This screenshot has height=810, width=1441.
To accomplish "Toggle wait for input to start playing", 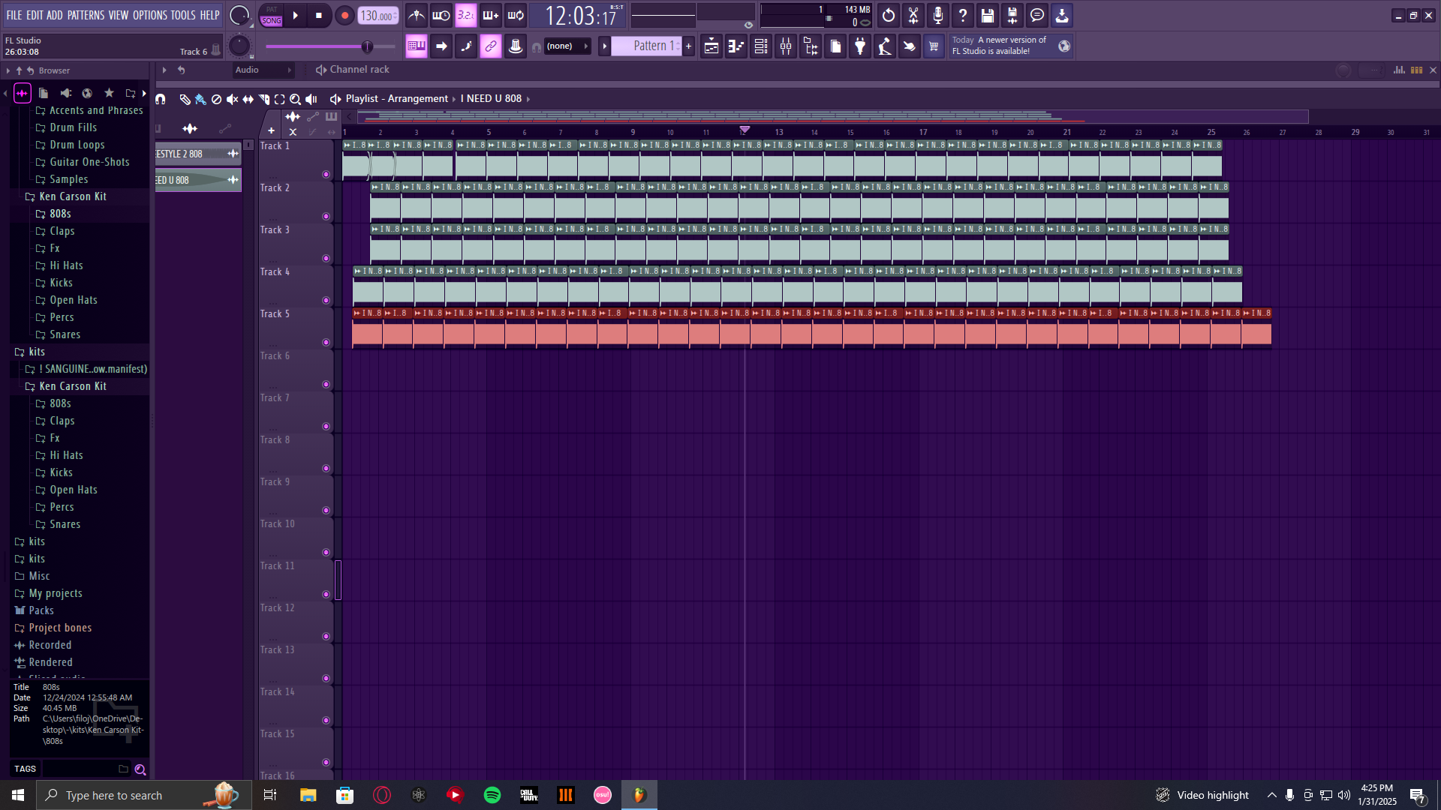I will [x=441, y=15].
